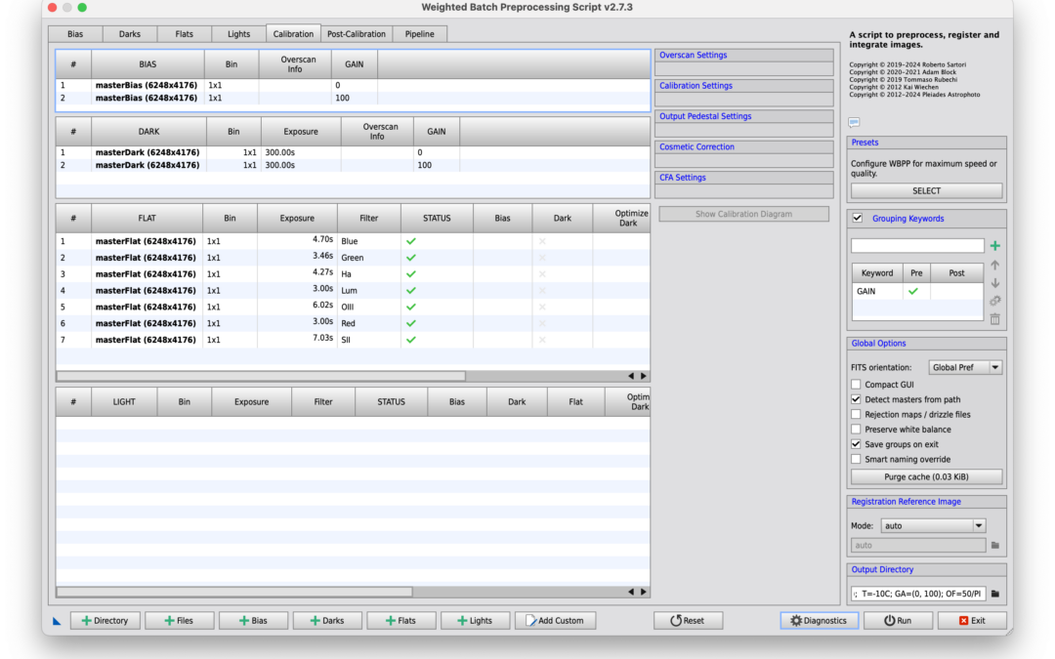Image resolution: width=1055 pixels, height=659 pixels.
Task: Click the move keyword up arrow
Action: [x=994, y=265]
